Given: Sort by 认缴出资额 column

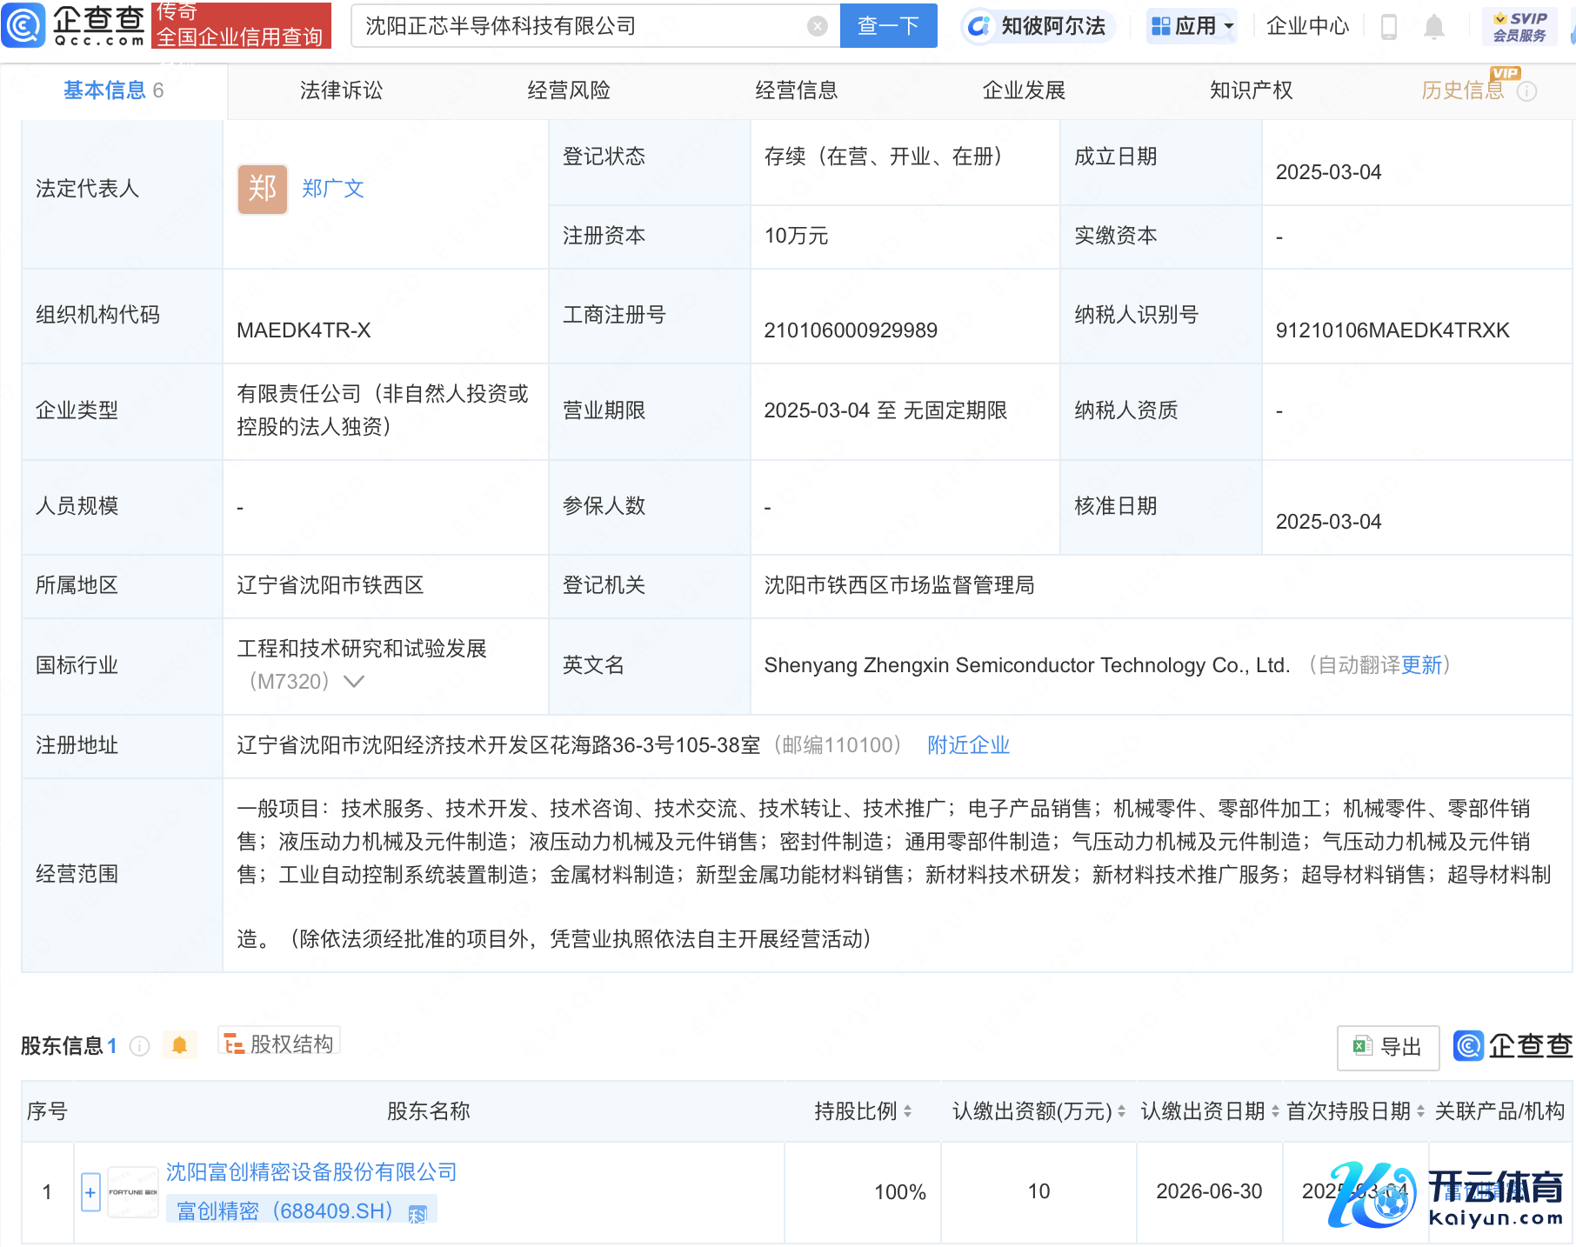Looking at the screenshot, I should coord(1121,1110).
